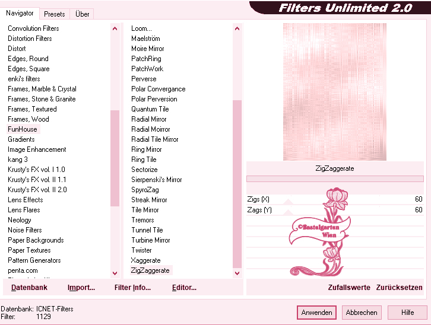Click the ZigZaggerate preview image
Screen dimensions: 431x325
pyautogui.click(x=335, y=92)
